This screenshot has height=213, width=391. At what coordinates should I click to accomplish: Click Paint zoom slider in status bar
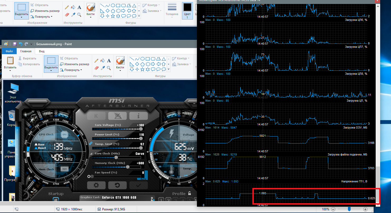[349, 209]
